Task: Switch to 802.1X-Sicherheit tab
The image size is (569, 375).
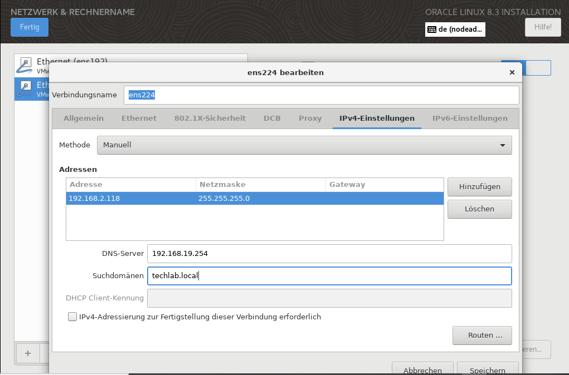Action: pos(210,118)
